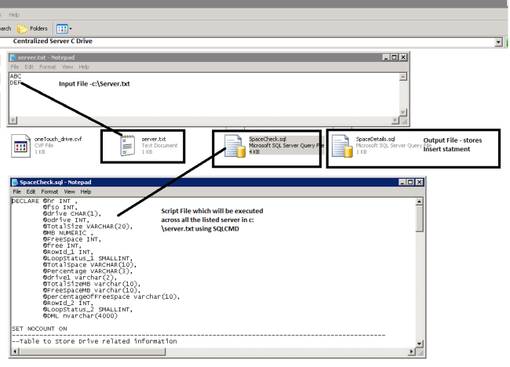Click the SpaceCheck.sql Notepad title icon

[15, 183]
